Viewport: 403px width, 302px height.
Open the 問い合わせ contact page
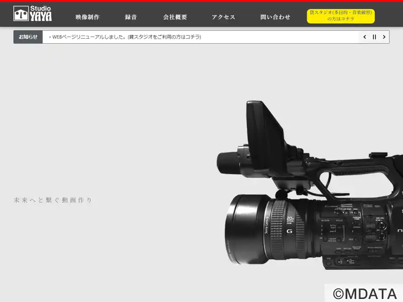point(275,17)
